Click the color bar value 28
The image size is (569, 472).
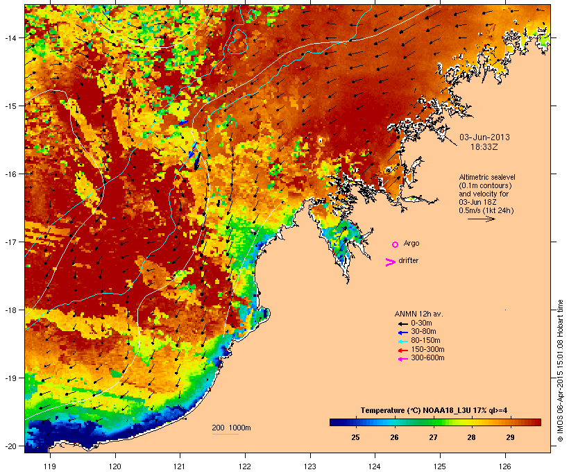(x=471, y=437)
